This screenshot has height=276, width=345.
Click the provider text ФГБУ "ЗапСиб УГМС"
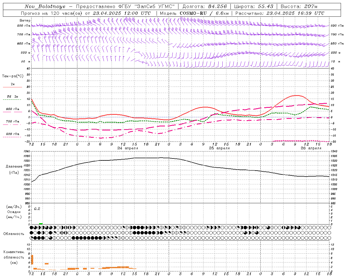147,6
